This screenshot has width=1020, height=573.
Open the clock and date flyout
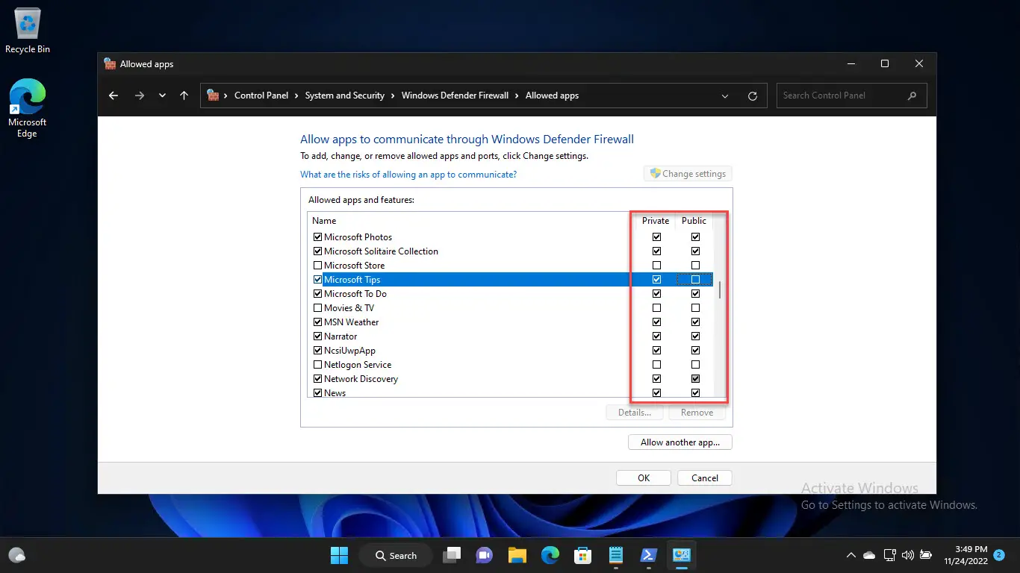965,555
